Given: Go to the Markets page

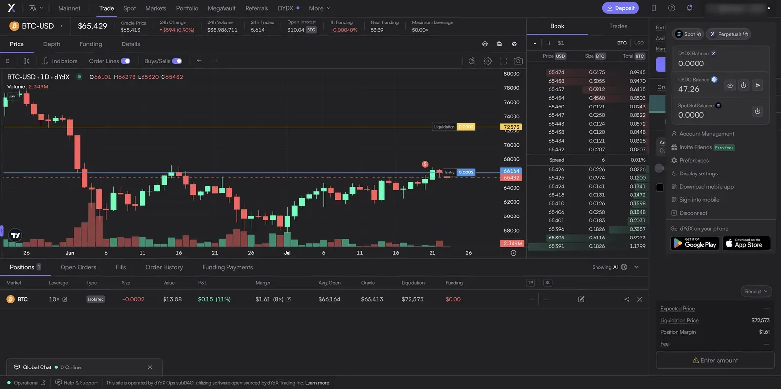Looking at the screenshot, I should 156,8.
